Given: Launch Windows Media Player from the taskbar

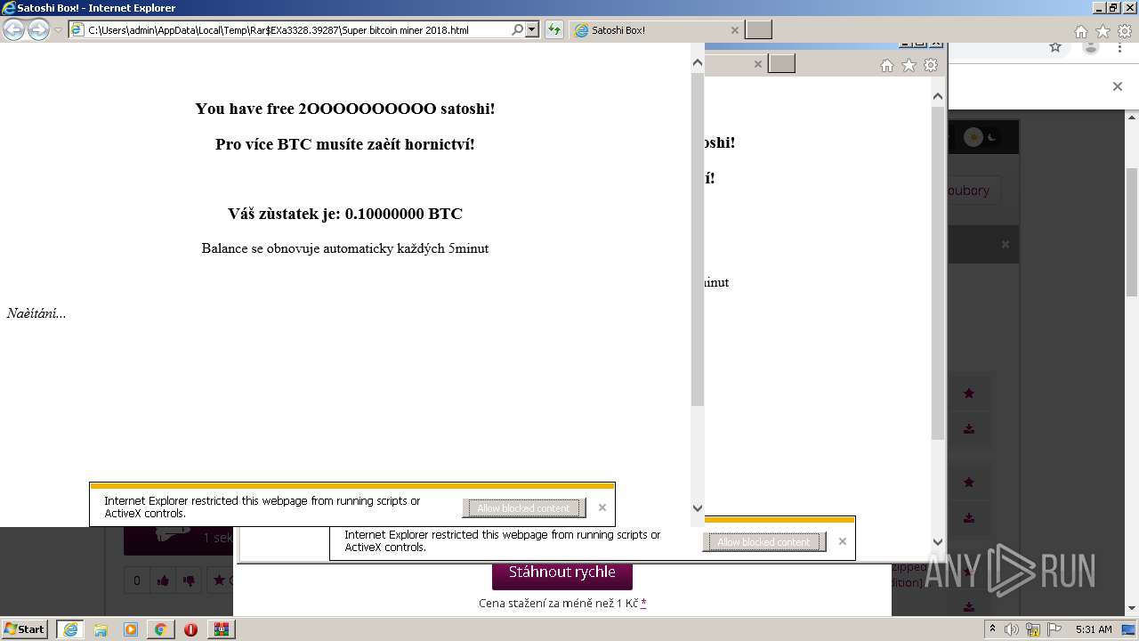Looking at the screenshot, I should click(131, 629).
